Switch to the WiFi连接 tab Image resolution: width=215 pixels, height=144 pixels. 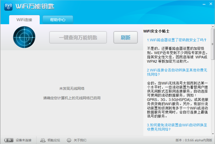[x=24, y=20]
